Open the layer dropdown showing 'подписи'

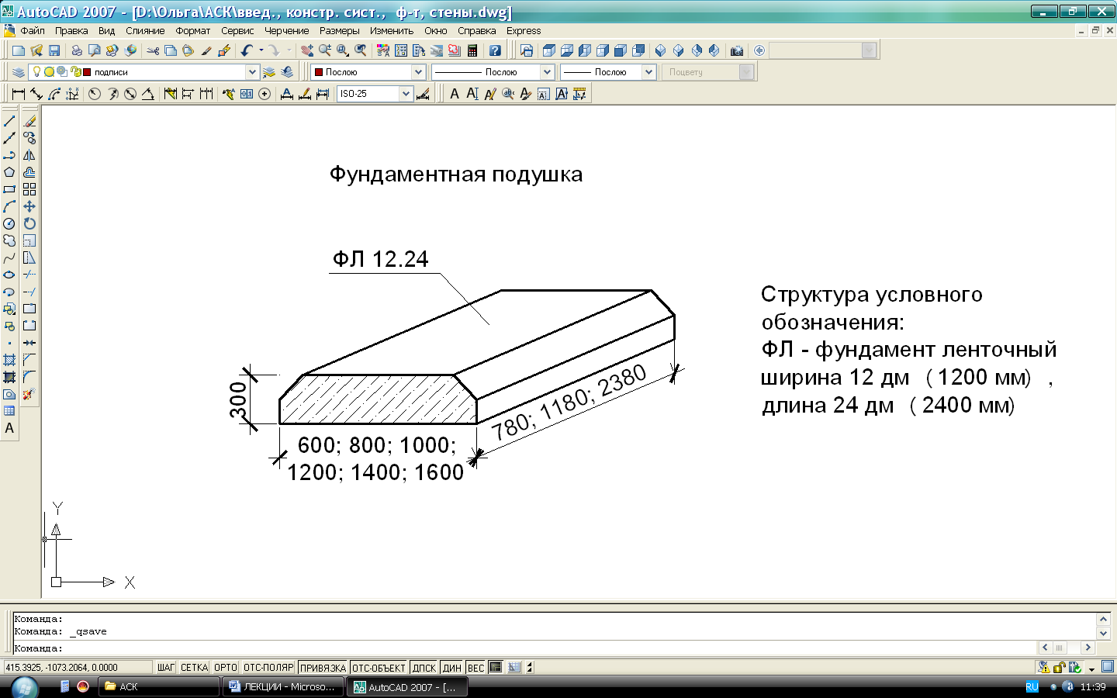pos(251,72)
